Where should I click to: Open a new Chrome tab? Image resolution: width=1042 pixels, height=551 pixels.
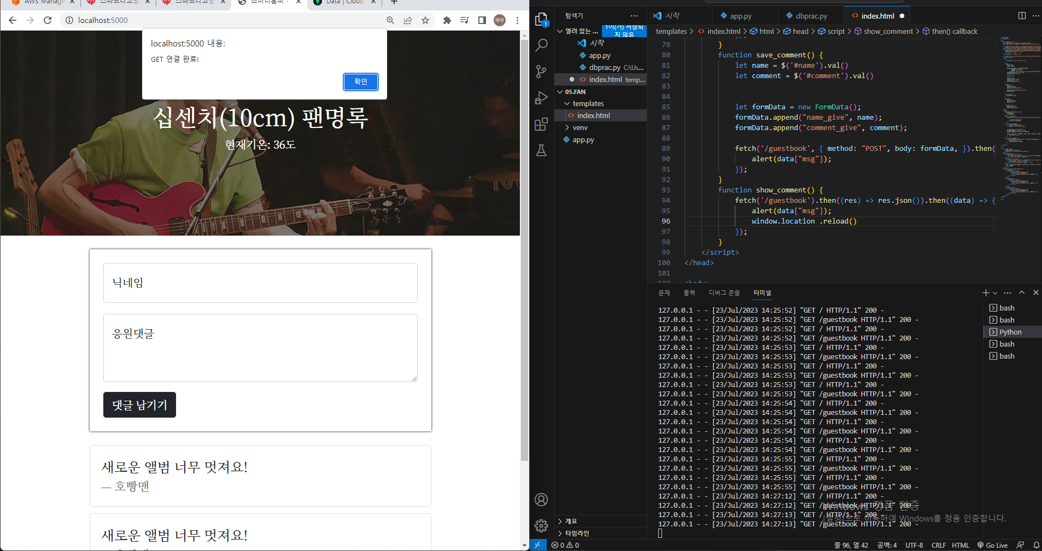[x=394, y=2]
